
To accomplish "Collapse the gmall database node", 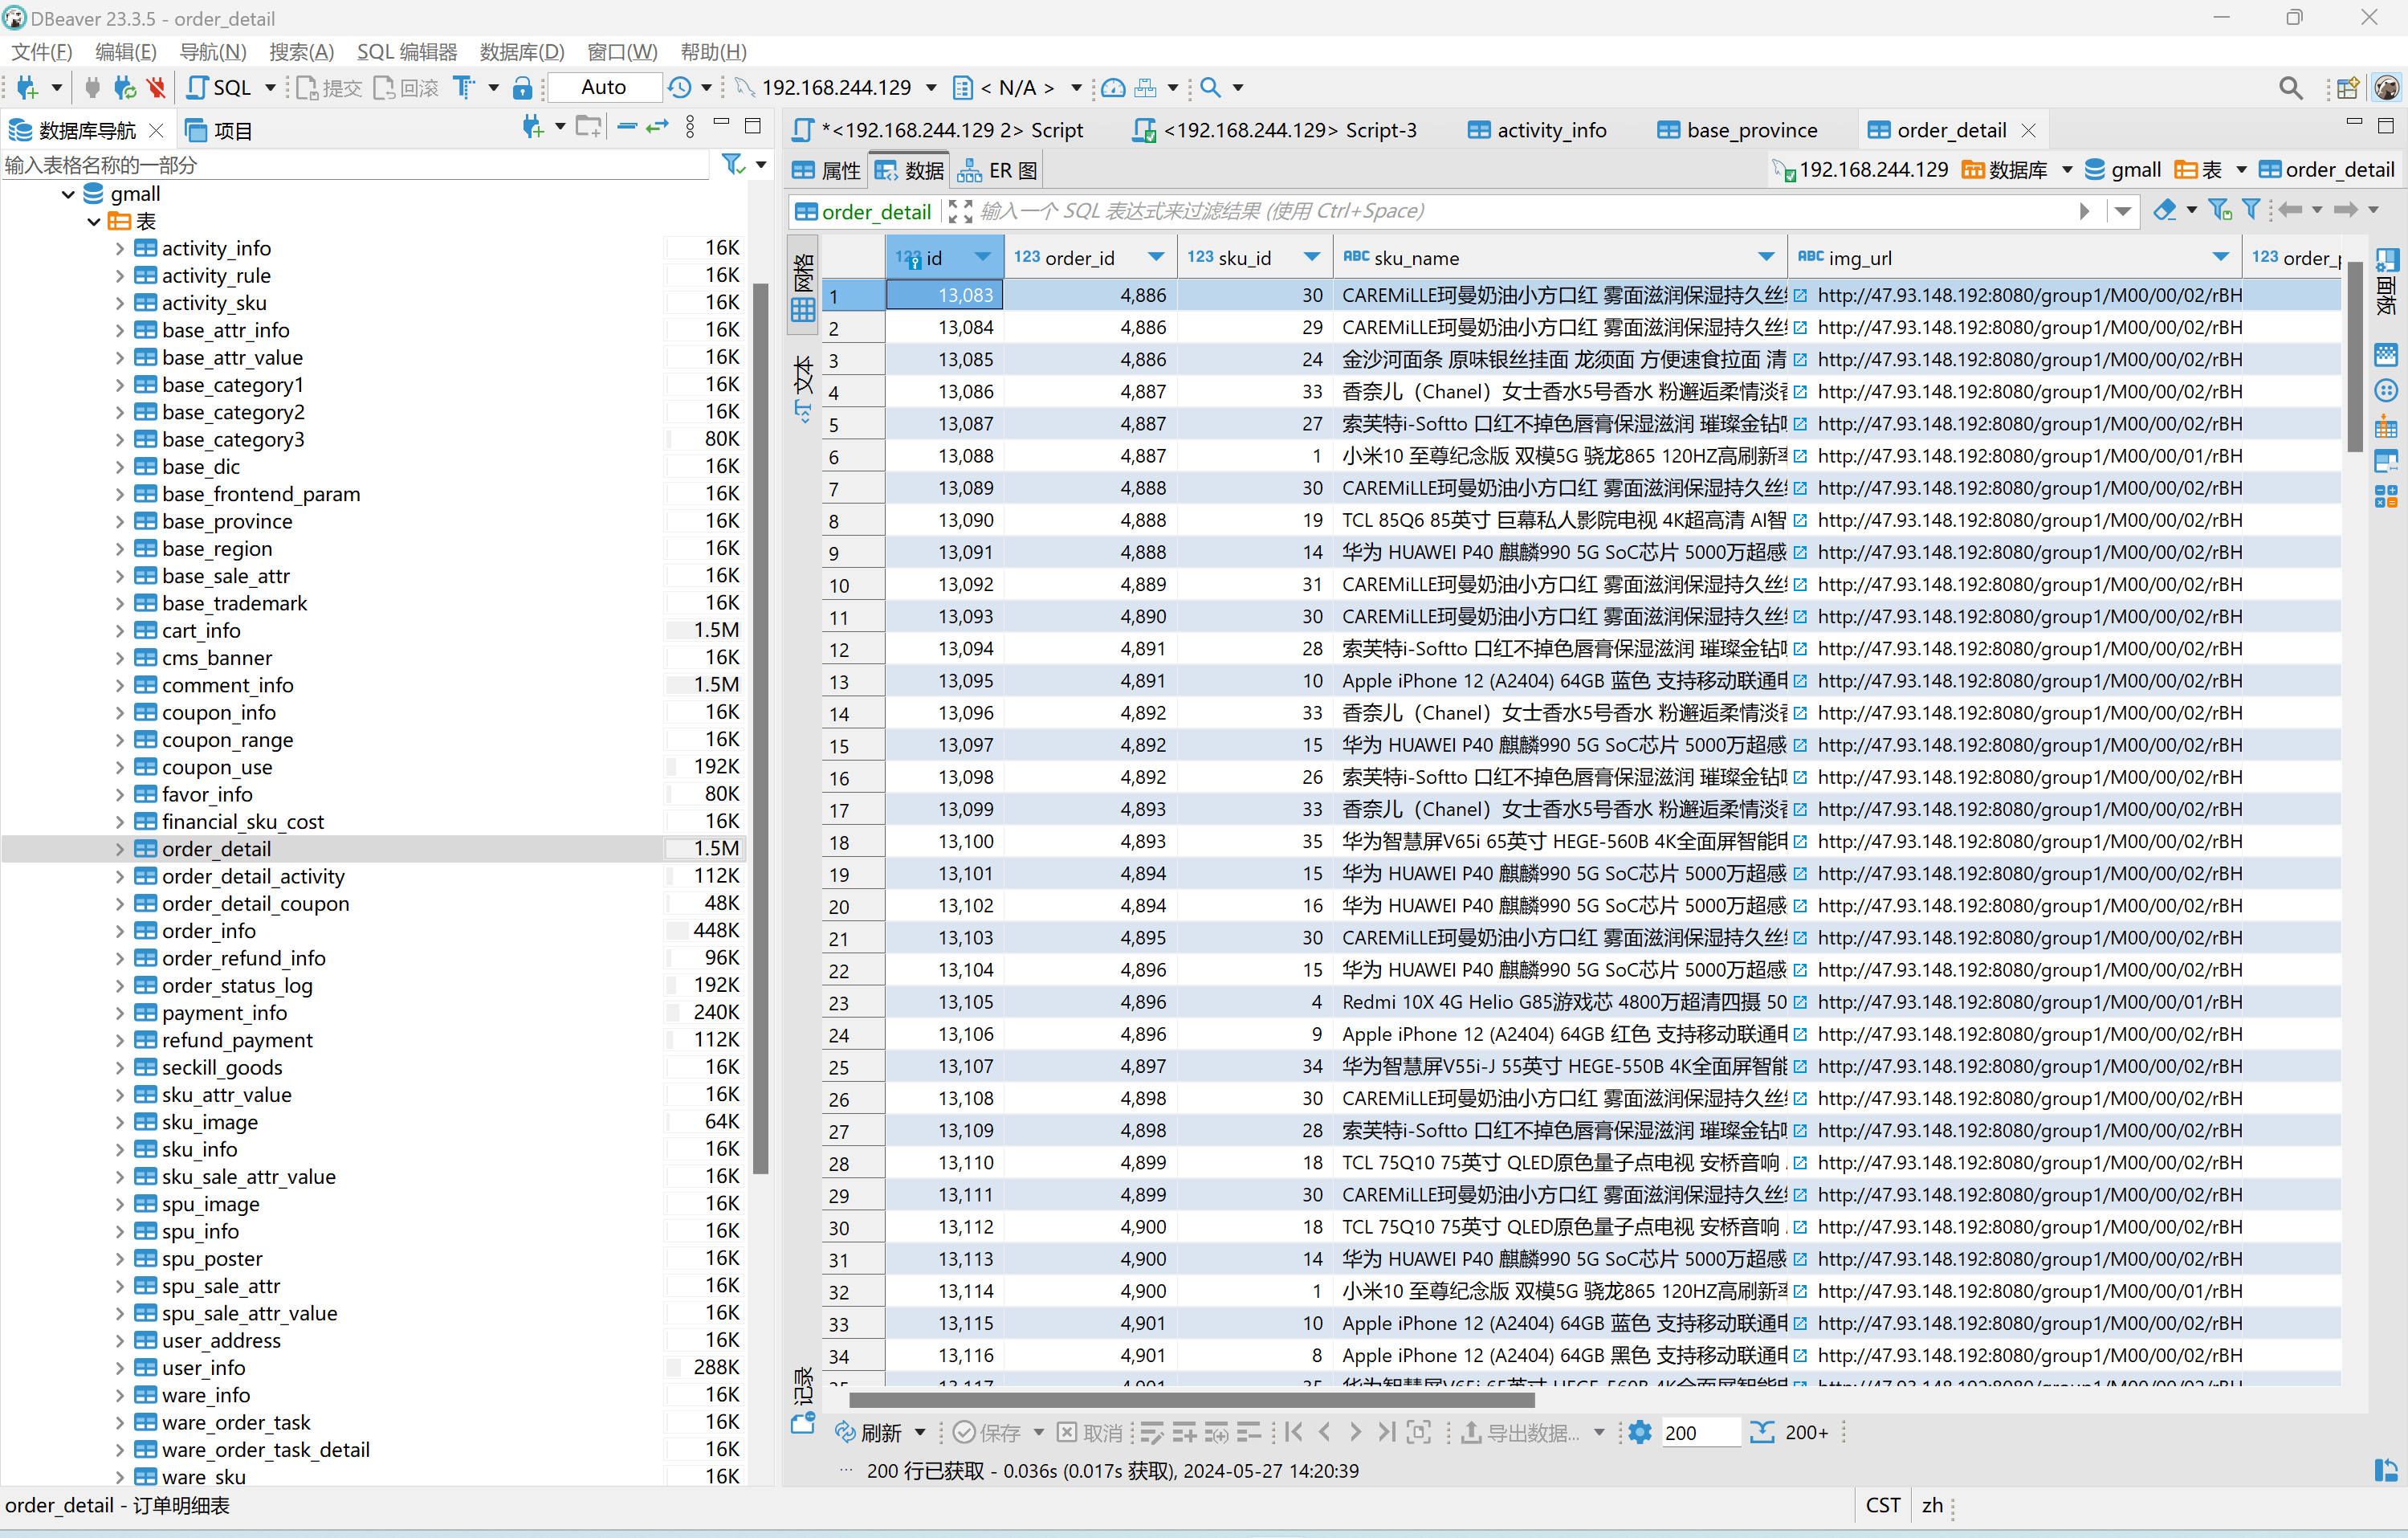I will [x=68, y=194].
